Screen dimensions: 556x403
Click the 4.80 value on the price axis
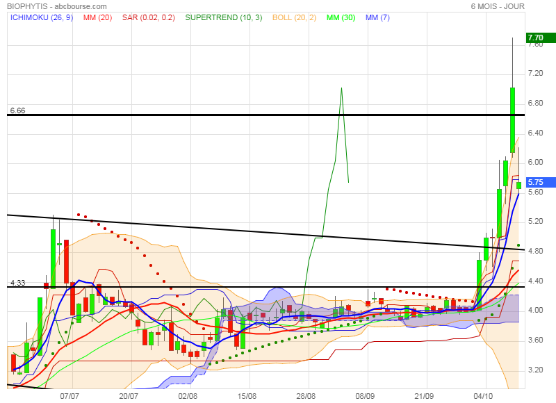pyautogui.click(x=535, y=251)
